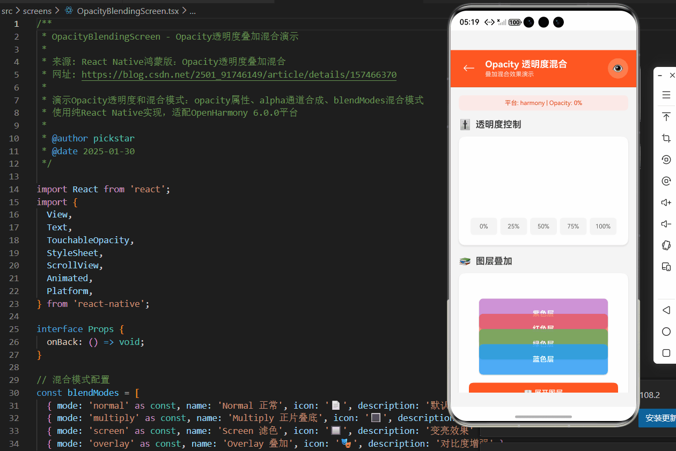Click line number 25 in the gutter
Screen dimensions: 676x451
[x=13, y=329]
